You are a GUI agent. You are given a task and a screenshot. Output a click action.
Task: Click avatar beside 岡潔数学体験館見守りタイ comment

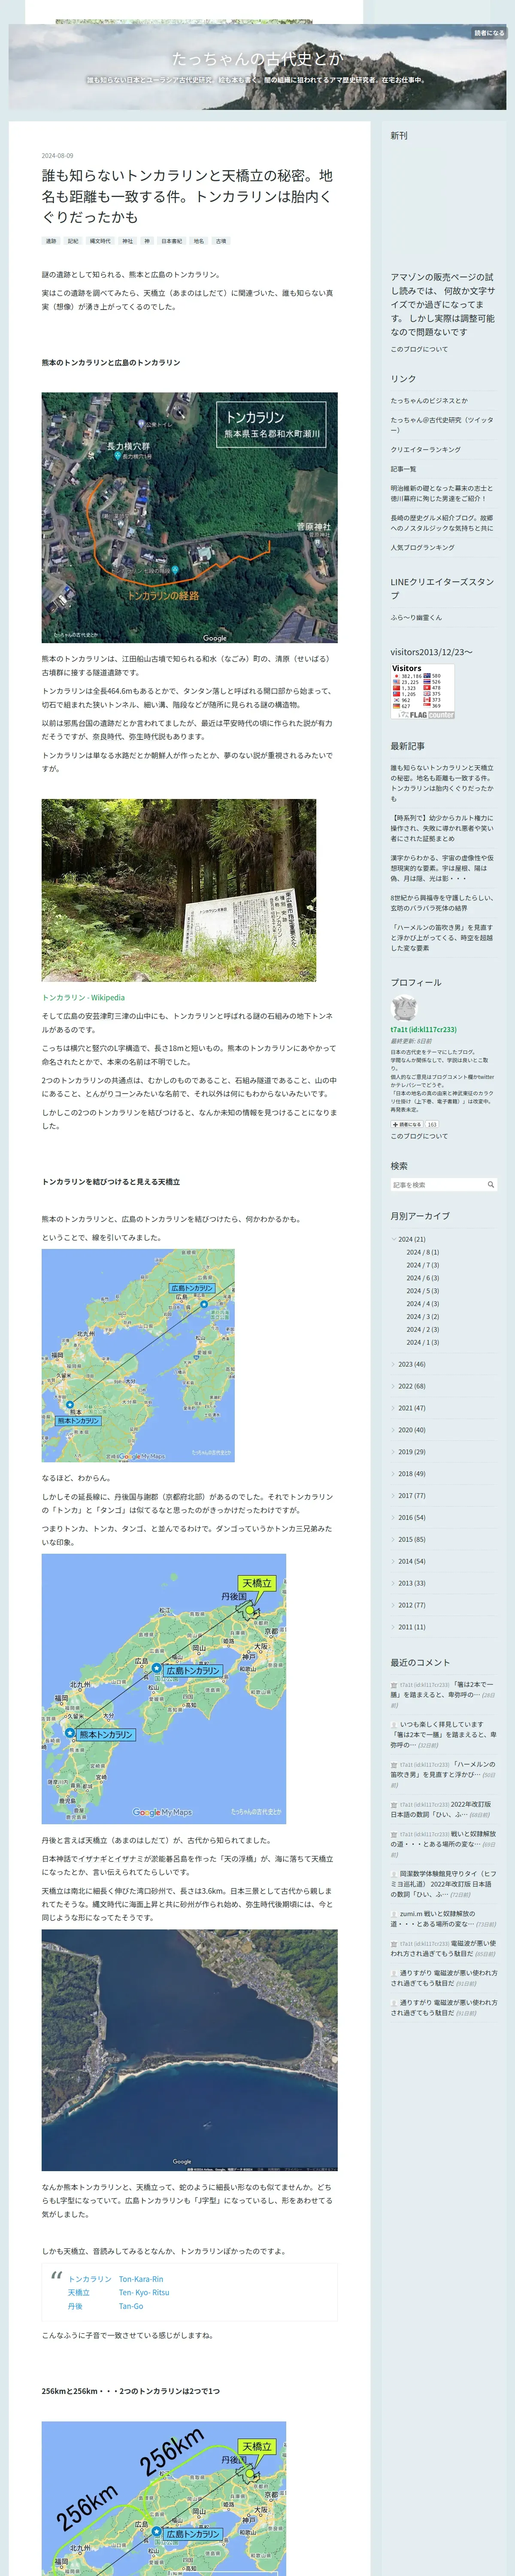393,1874
